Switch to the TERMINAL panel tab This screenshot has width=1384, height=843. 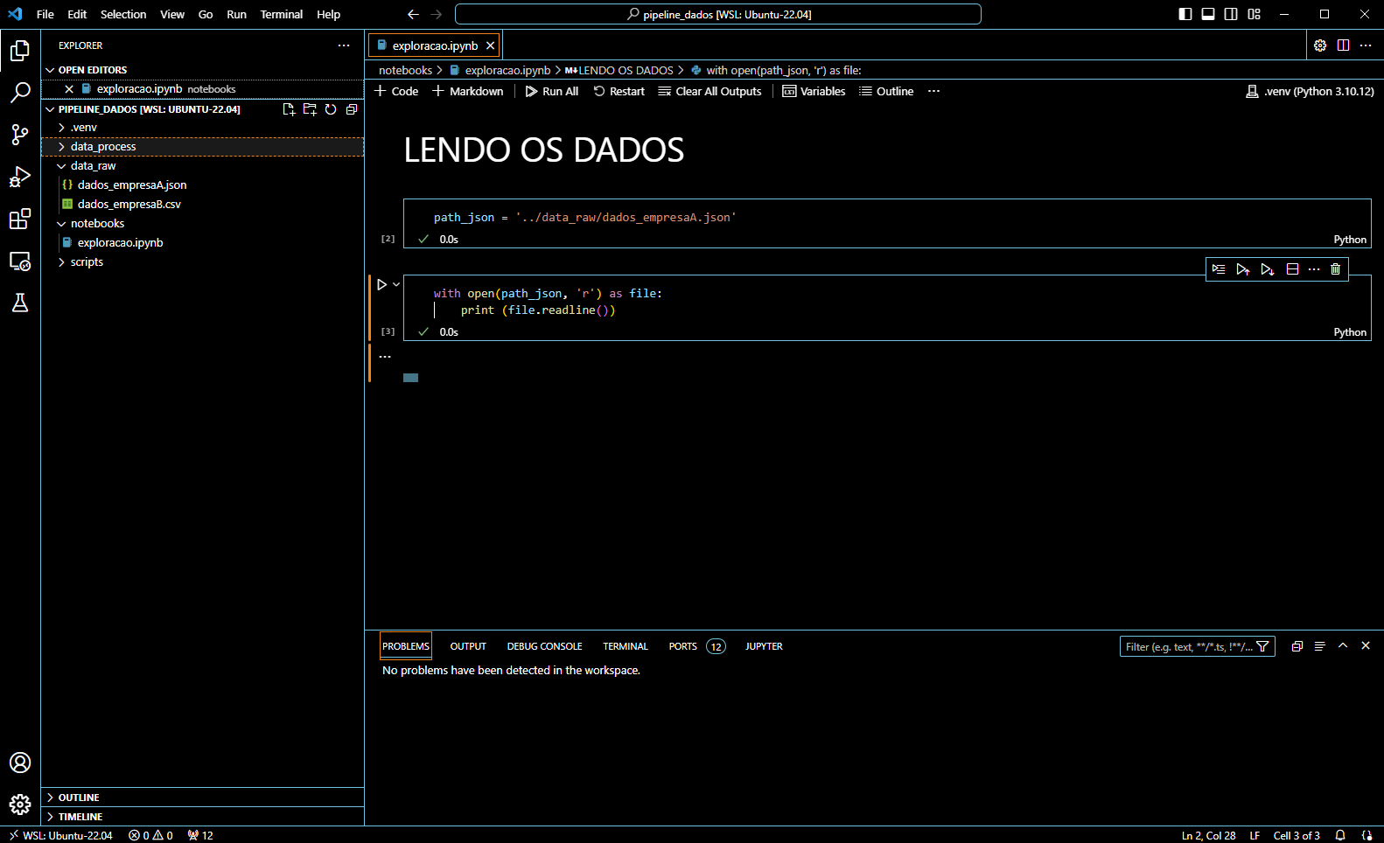click(625, 646)
